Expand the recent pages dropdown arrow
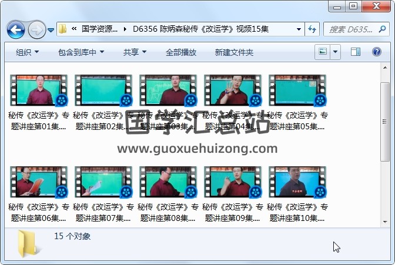Image resolution: width=395 pixels, height=265 pixels. point(51,29)
